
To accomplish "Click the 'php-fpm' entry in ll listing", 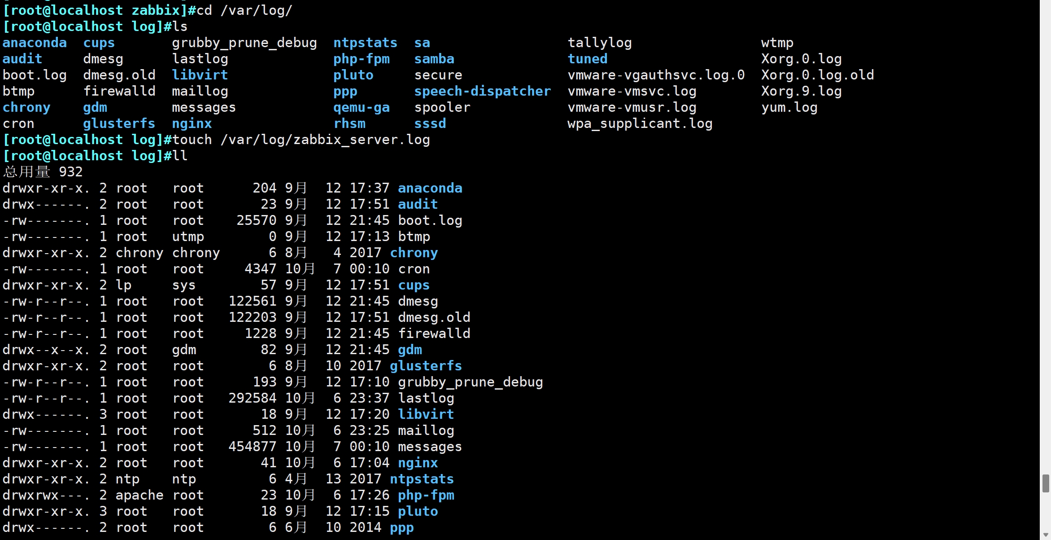I will [426, 496].
